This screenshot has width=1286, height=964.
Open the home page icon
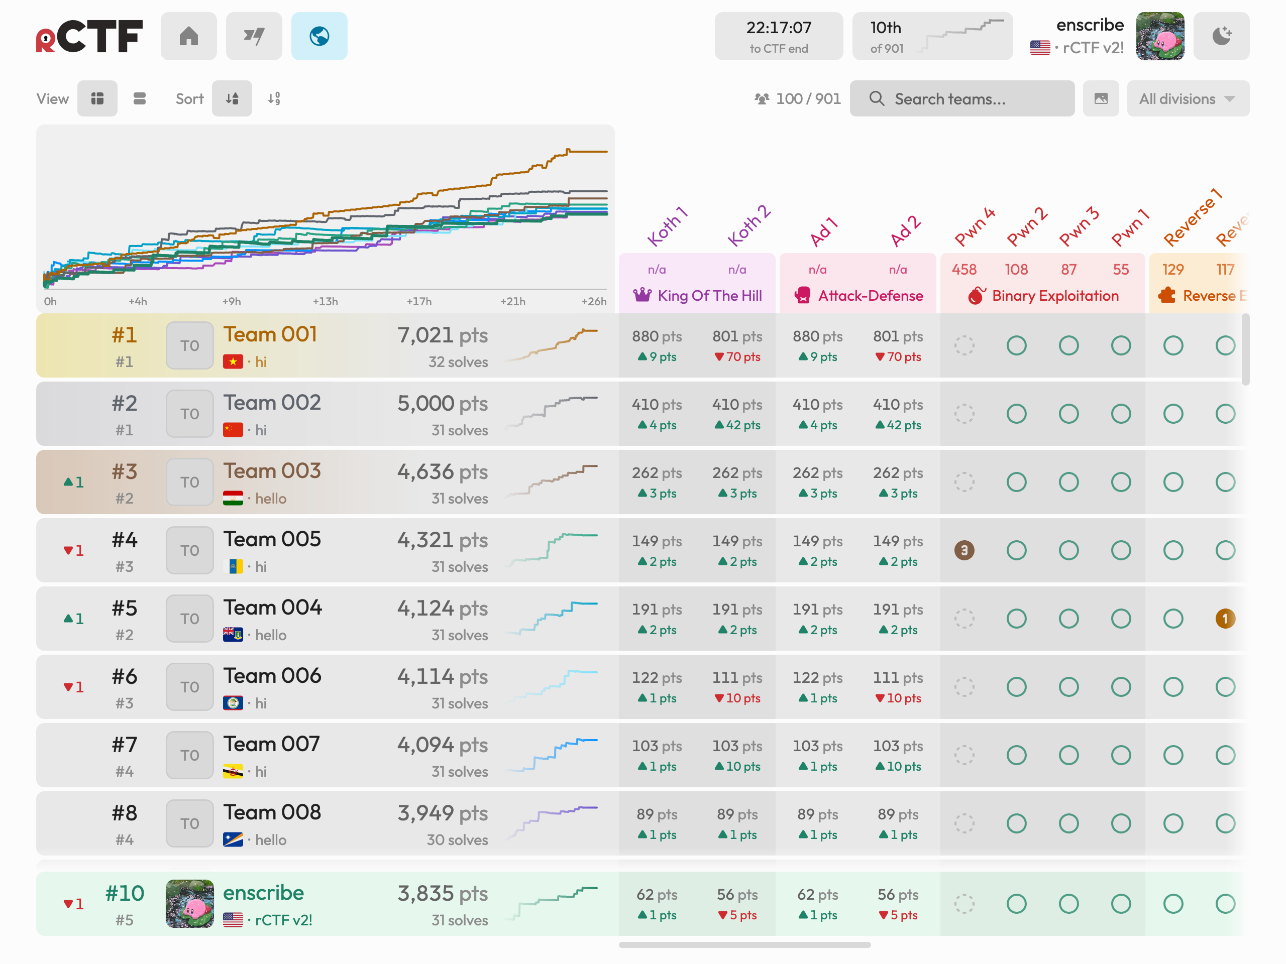pyautogui.click(x=188, y=36)
